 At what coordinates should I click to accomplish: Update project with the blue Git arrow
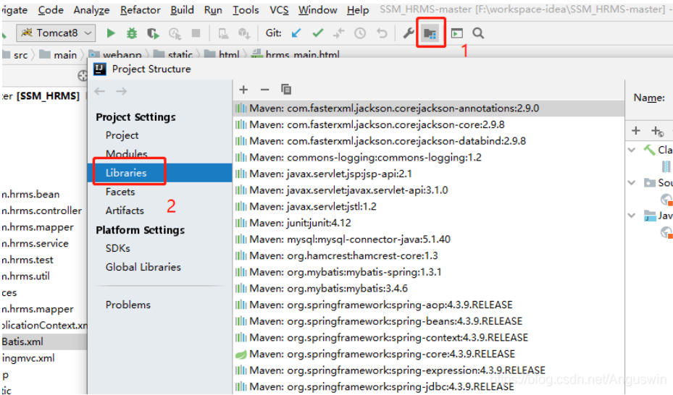click(x=296, y=33)
